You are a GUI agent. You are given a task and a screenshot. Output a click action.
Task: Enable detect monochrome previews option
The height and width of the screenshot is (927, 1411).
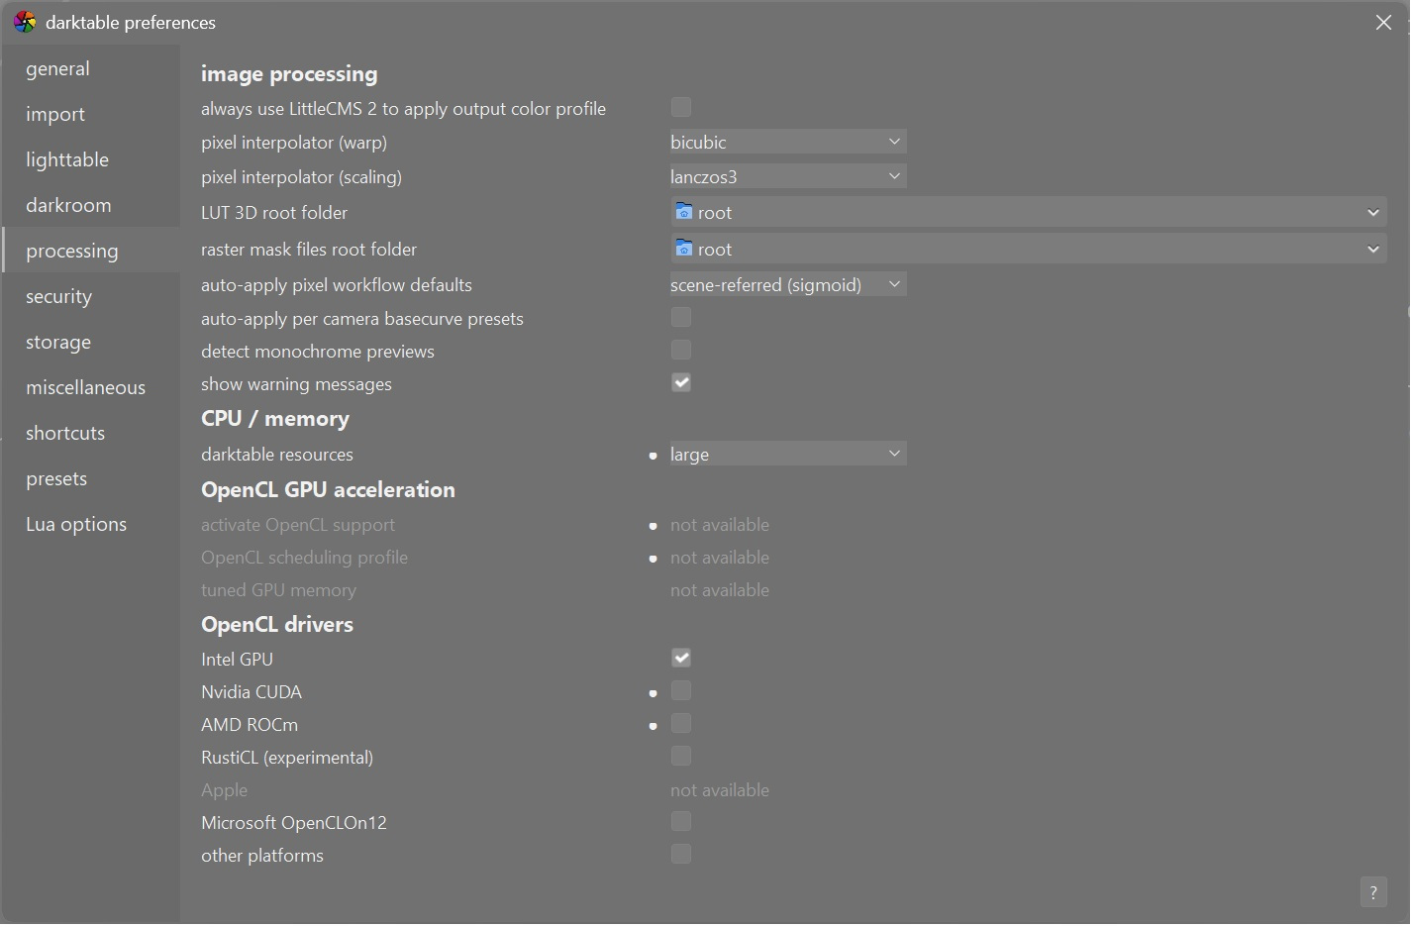(681, 351)
